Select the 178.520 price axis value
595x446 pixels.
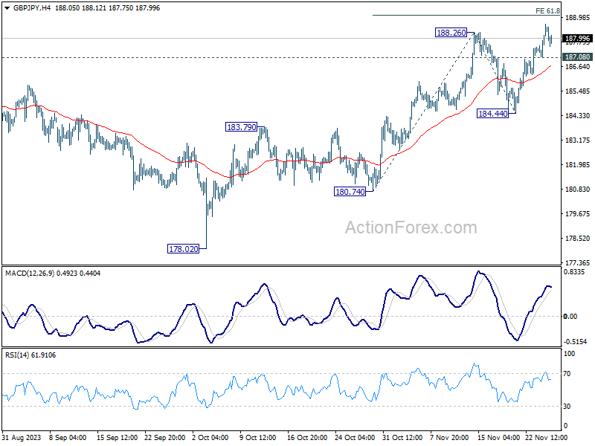point(578,238)
